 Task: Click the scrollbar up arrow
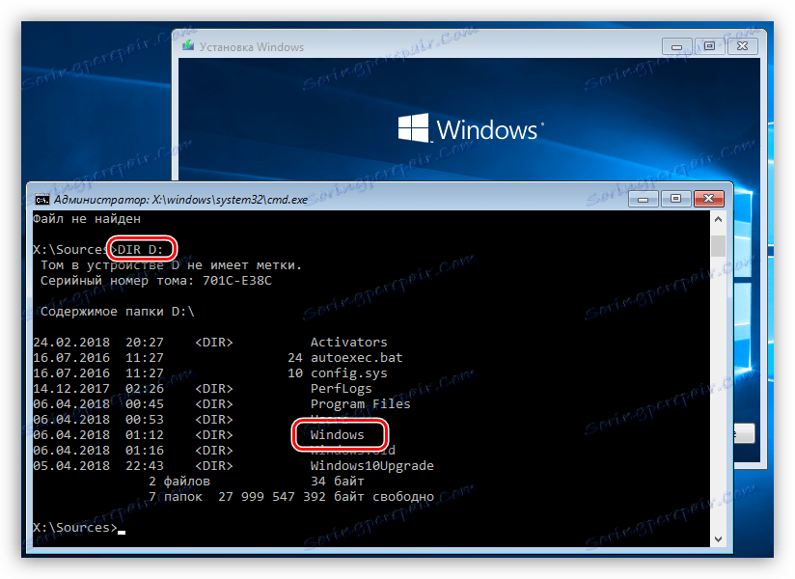718,218
